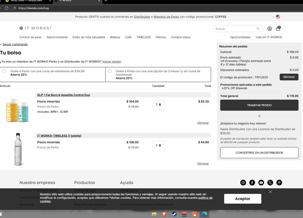Open Control de peso menu
303x218 pixels.
[30, 37]
